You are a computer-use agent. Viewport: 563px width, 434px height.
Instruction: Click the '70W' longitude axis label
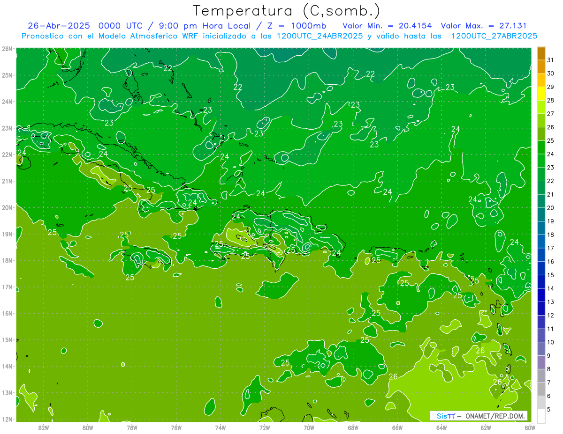pyautogui.click(x=309, y=427)
